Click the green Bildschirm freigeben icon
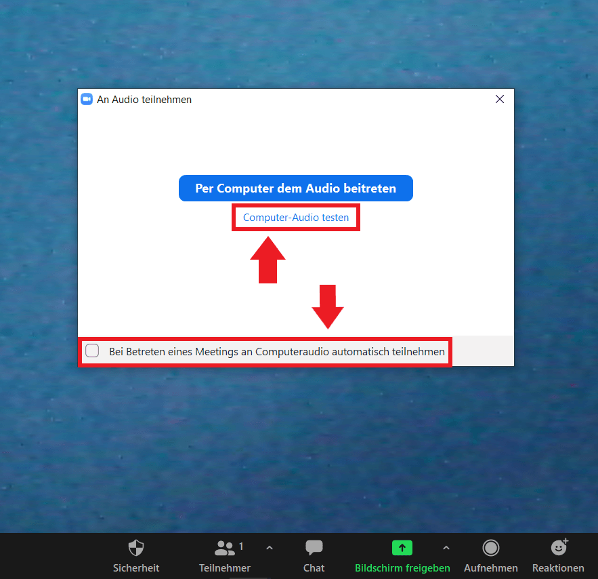 (402, 548)
